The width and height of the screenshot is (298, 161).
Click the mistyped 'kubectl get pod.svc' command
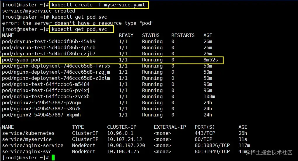(x=79, y=17)
